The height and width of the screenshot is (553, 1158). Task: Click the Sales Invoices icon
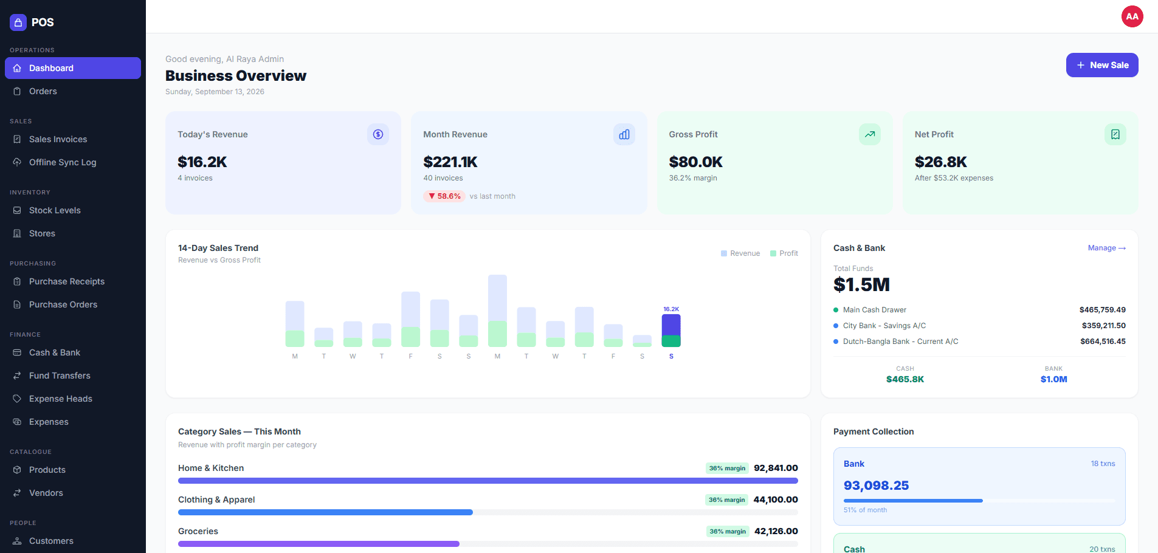[x=17, y=139]
